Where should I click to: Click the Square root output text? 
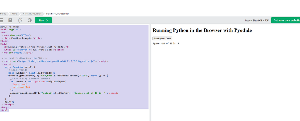coord(166,43)
